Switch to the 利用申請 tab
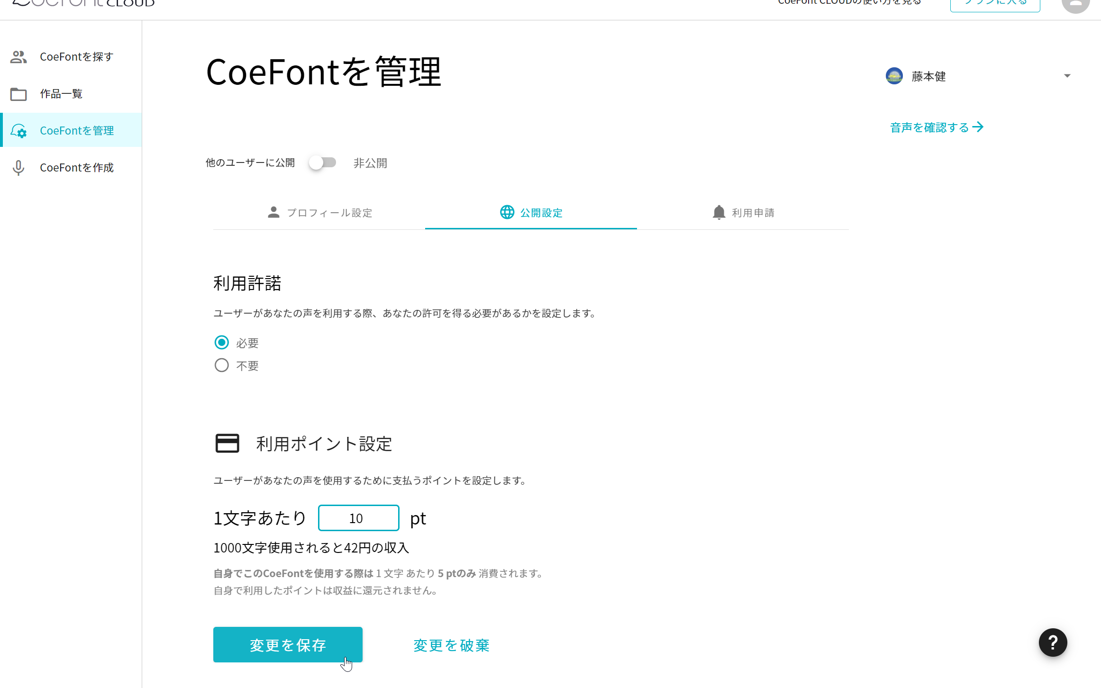Screen dimensions: 1101x688 (743, 213)
